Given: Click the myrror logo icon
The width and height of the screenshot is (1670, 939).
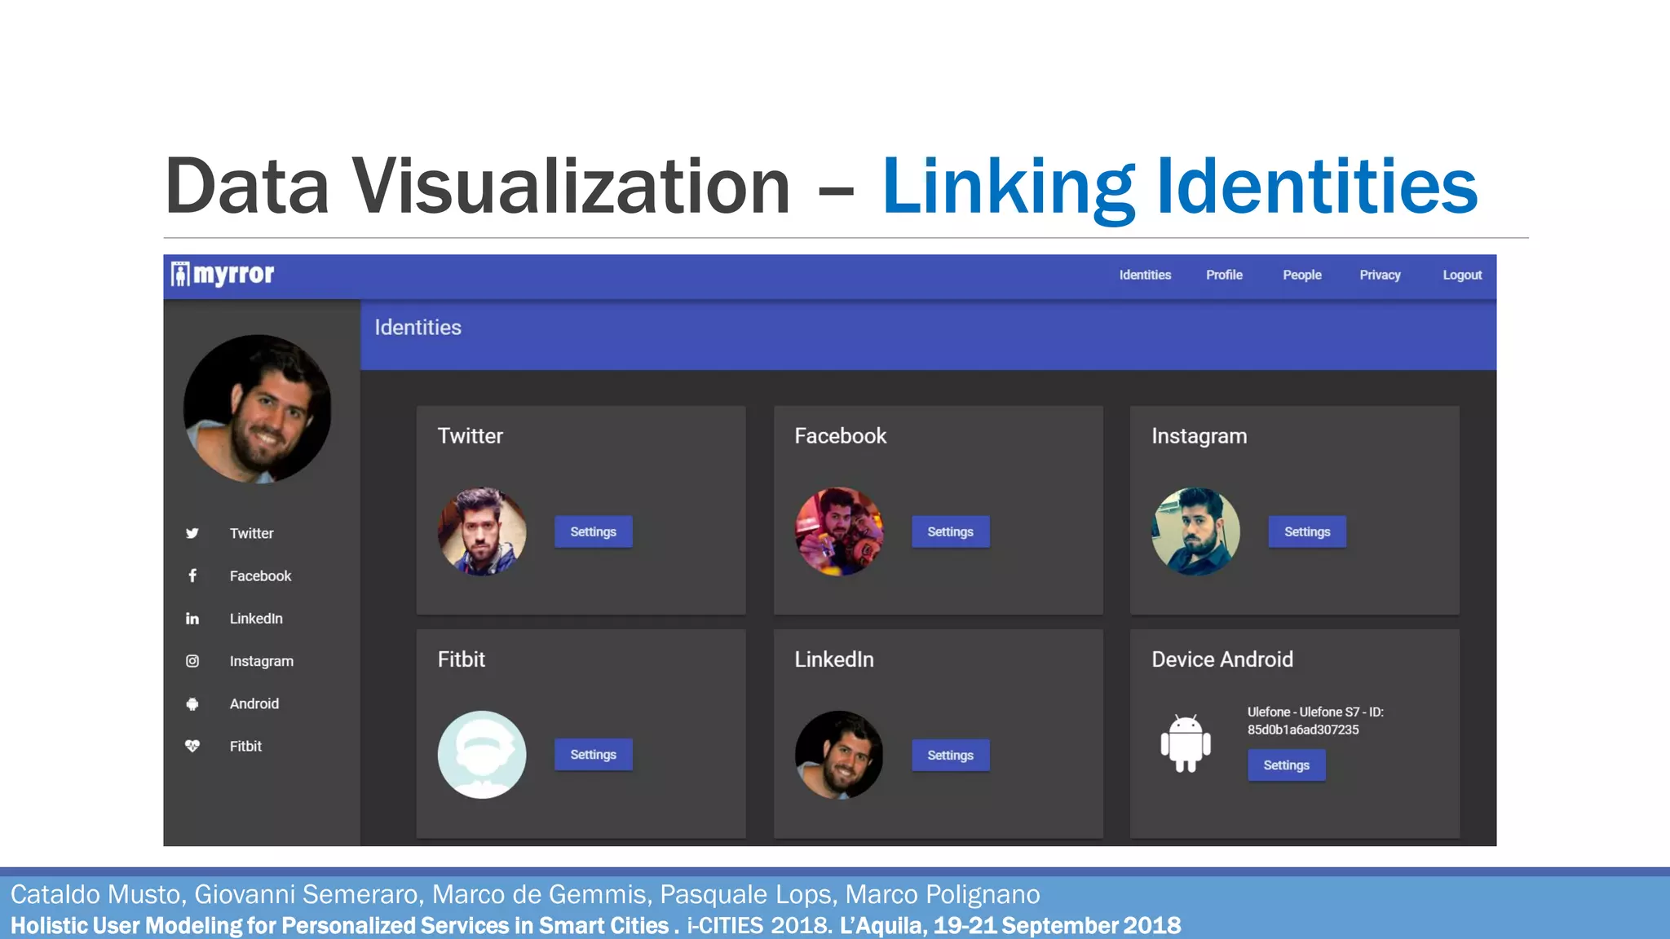Looking at the screenshot, I should tap(180, 274).
